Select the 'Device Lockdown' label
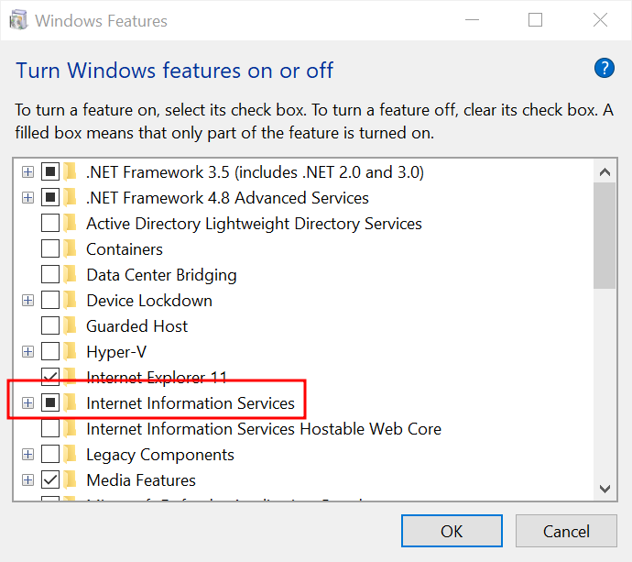 149,301
